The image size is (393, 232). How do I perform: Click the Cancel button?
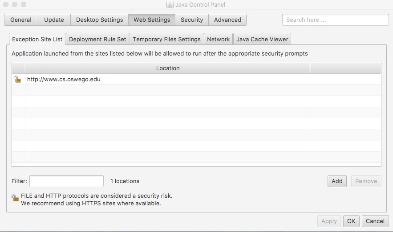(x=375, y=221)
